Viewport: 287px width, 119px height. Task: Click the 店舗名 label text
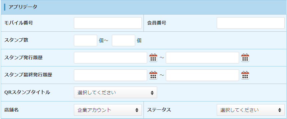11,110
